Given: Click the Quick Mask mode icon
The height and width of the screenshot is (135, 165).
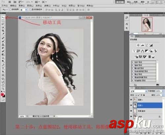Looking at the screenshot, I should click(3, 99).
